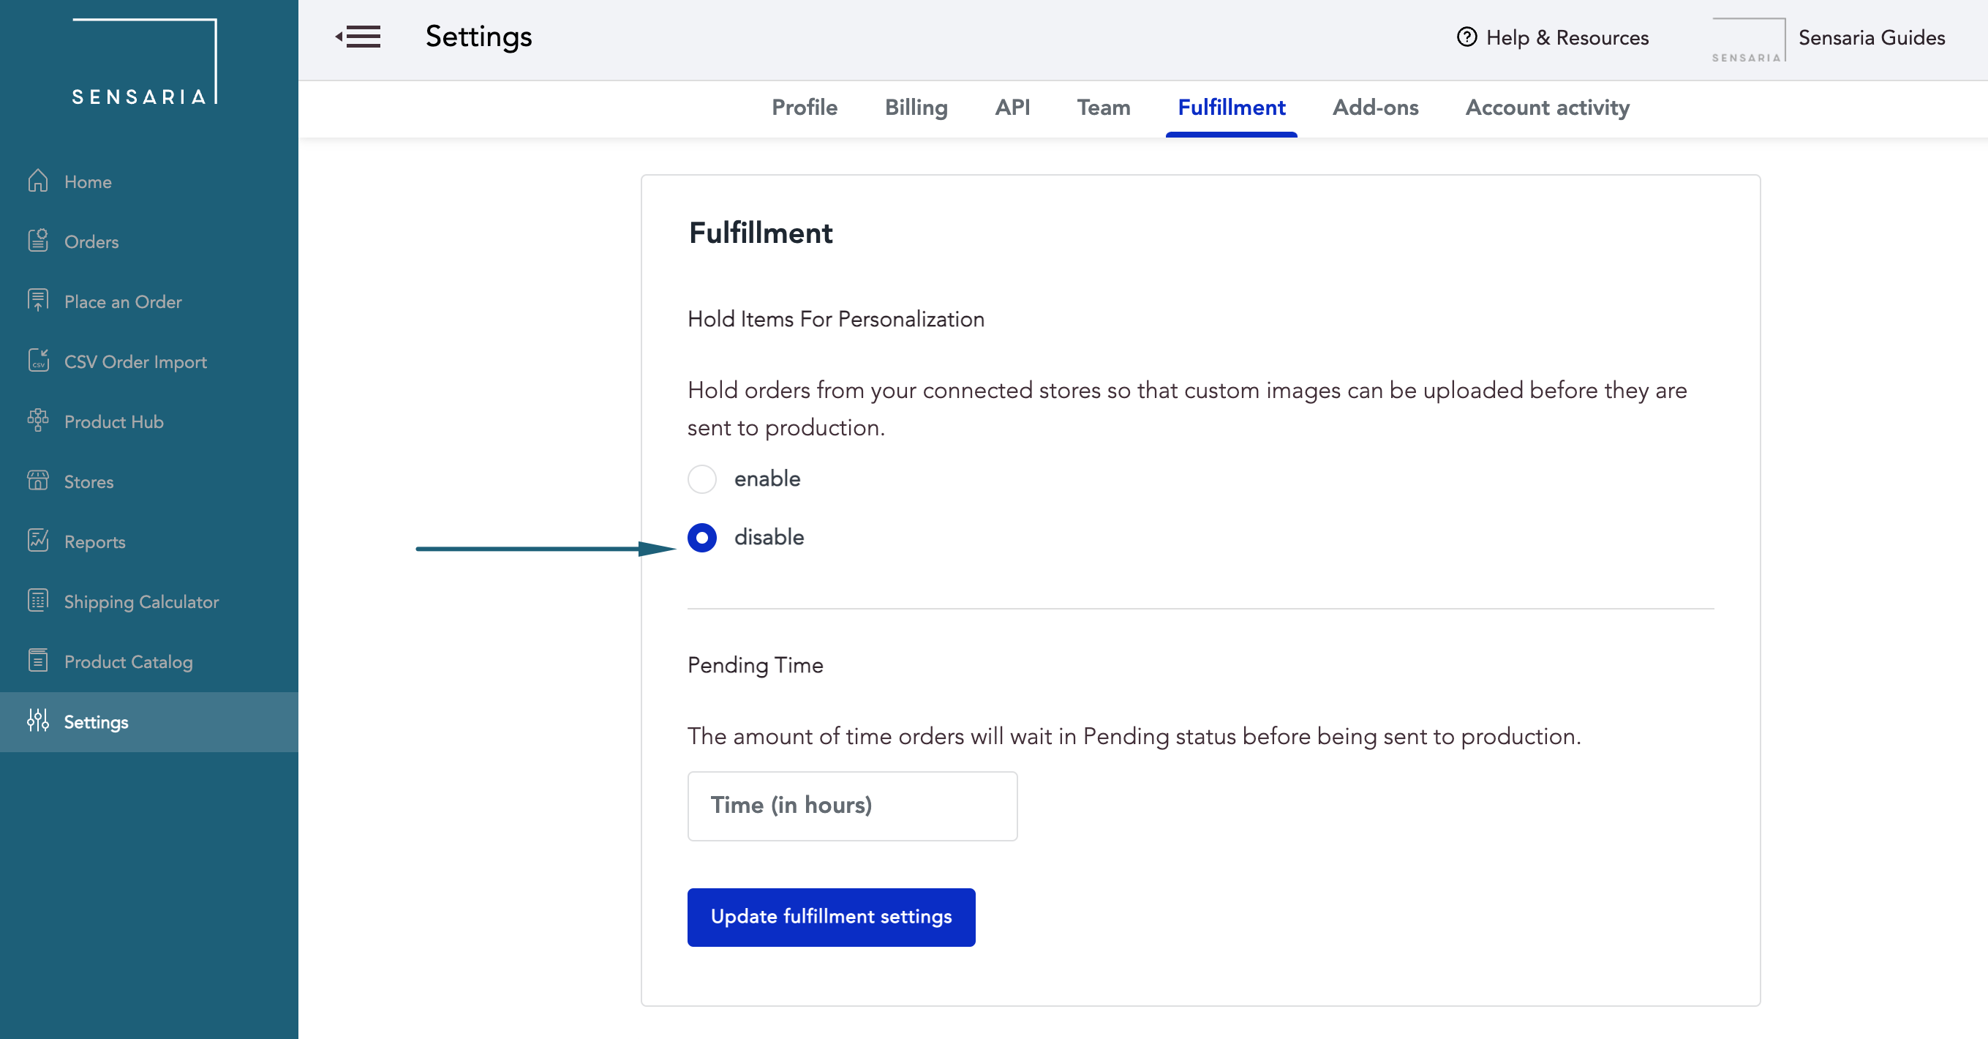Switch to the Billing tab
Viewport: 1988px width, 1039px height.
(x=916, y=108)
